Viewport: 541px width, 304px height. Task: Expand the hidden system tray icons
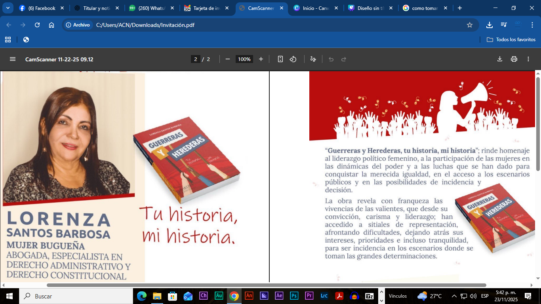click(454, 296)
